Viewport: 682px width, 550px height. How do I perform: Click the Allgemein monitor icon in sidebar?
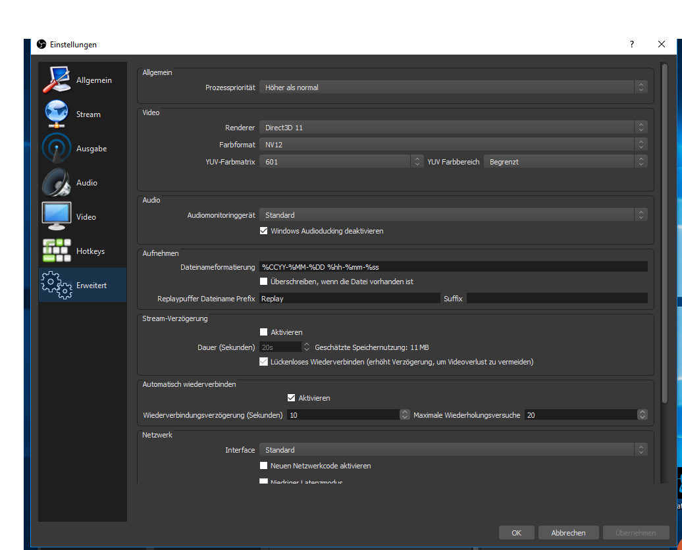coord(57,80)
